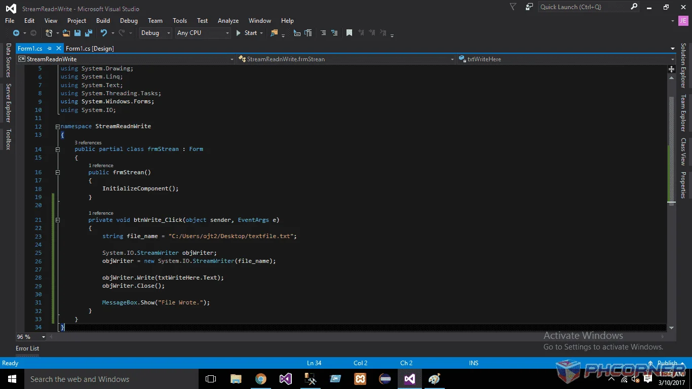The height and width of the screenshot is (389, 692).
Task: Open the Analyze menu
Action: [x=228, y=21]
